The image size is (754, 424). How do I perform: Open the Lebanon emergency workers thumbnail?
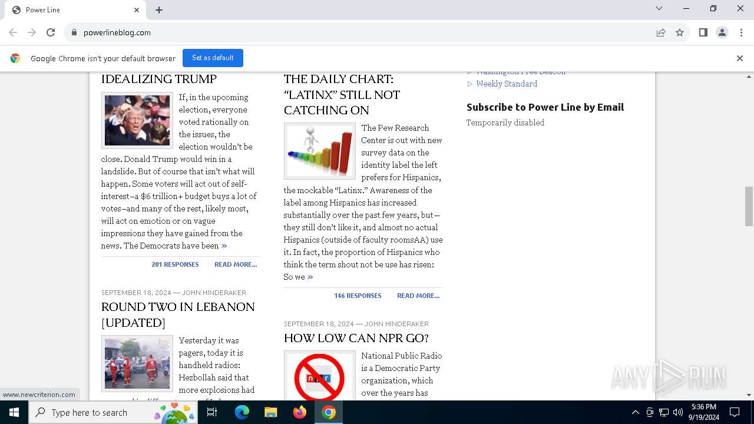click(x=137, y=363)
